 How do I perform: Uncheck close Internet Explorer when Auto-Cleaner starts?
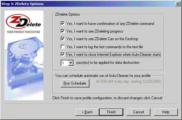pos(63,55)
